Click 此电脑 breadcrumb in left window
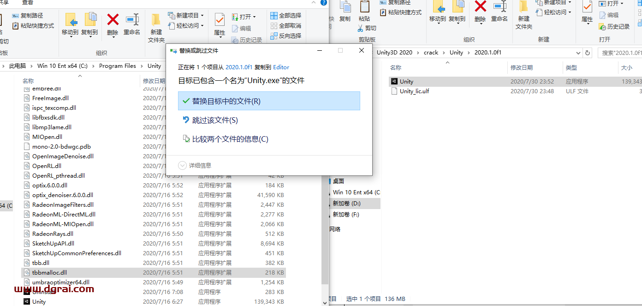 (x=18, y=66)
